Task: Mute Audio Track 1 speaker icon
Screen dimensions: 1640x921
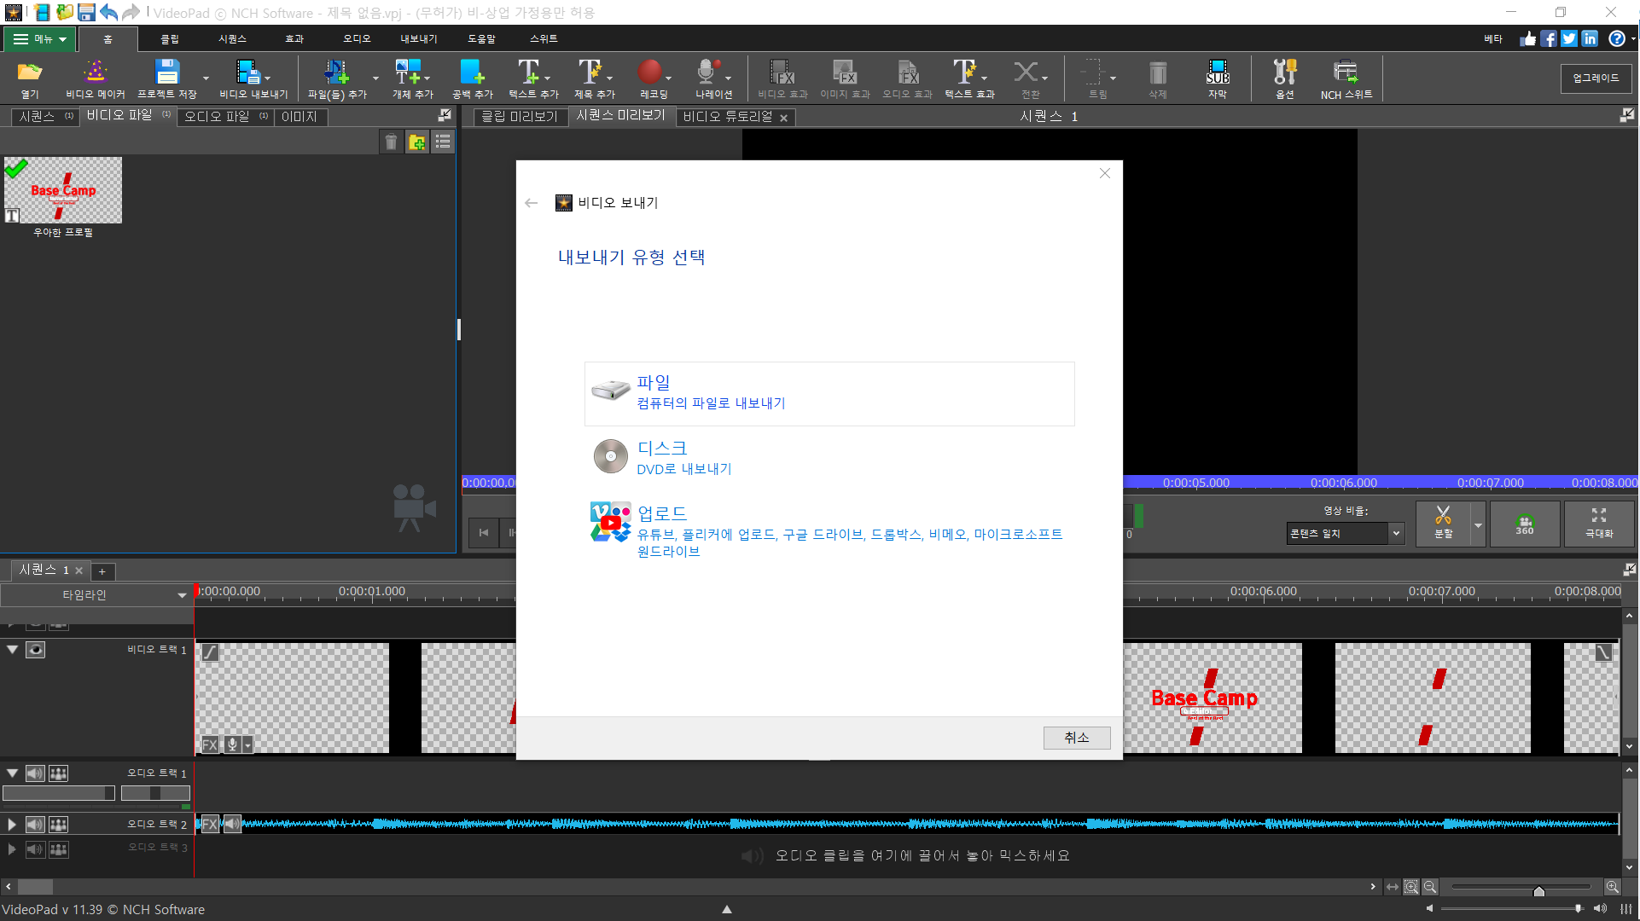Action: click(35, 773)
